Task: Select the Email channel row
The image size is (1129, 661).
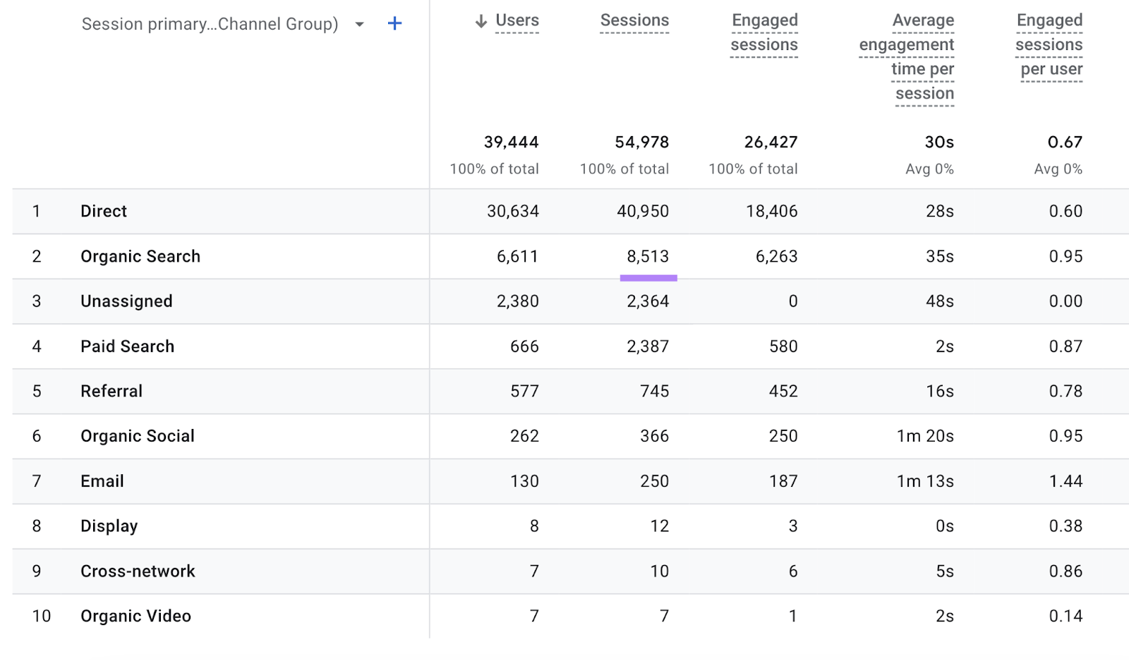Action: tap(102, 481)
